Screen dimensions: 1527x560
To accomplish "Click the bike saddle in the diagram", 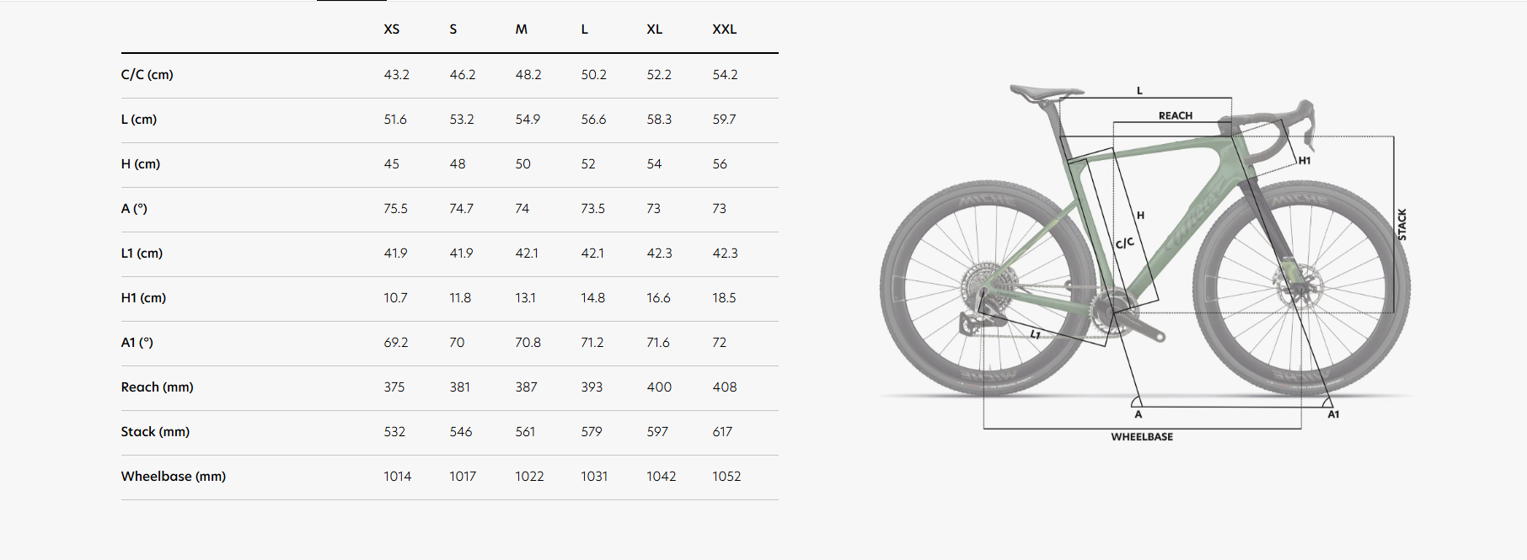I will point(1045,92).
